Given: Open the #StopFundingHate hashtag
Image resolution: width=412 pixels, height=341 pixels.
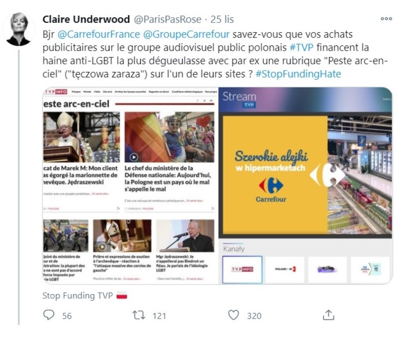Looking at the screenshot, I should [298, 74].
